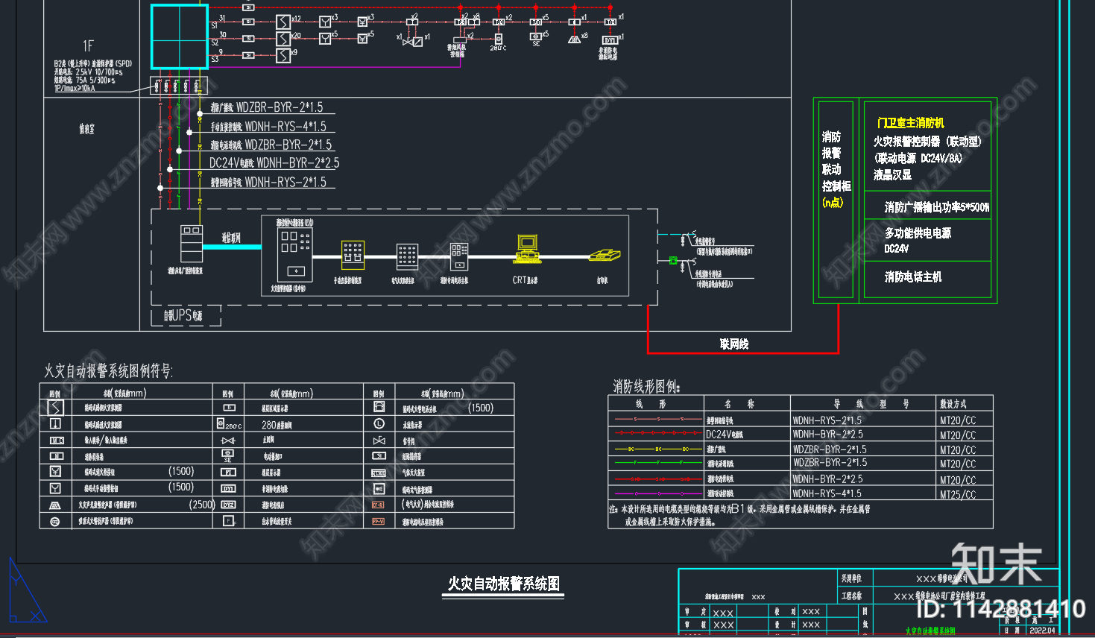
Task: Click the WDNH-RYS-4*1.5 cable label in riser
Action: click(x=268, y=127)
